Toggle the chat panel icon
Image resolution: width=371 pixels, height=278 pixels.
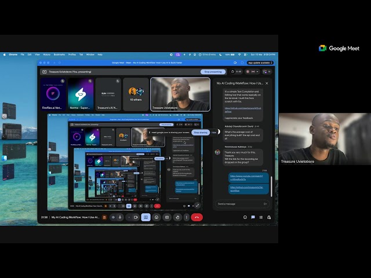point(253,217)
